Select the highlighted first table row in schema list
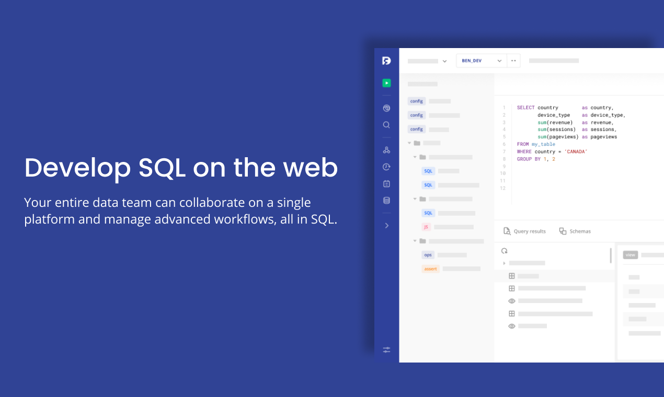 (x=554, y=276)
